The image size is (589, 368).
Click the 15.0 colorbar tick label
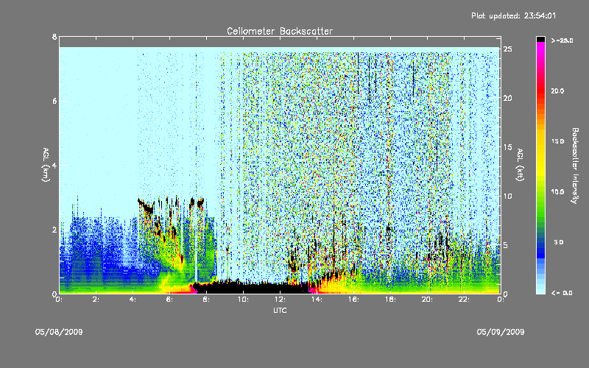557,141
